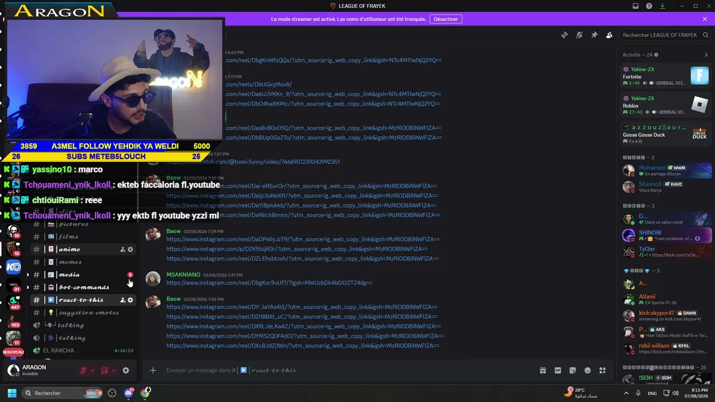The image size is (715, 402).
Task: Open settings gear for react-to-this channel
Action: pos(130,300)
